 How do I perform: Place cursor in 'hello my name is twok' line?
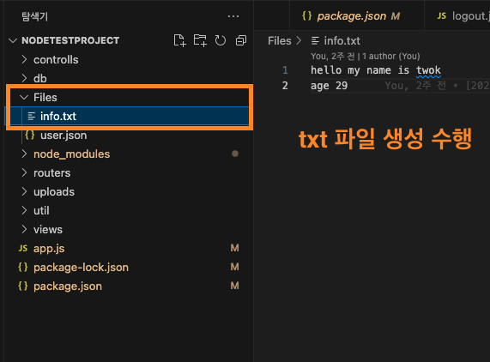[376, 70]
